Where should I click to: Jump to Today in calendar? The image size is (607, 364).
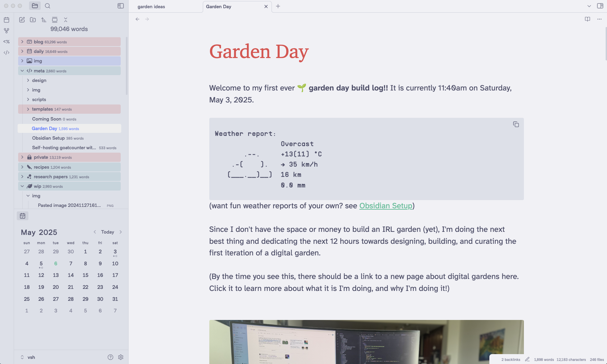click(107, 232)
